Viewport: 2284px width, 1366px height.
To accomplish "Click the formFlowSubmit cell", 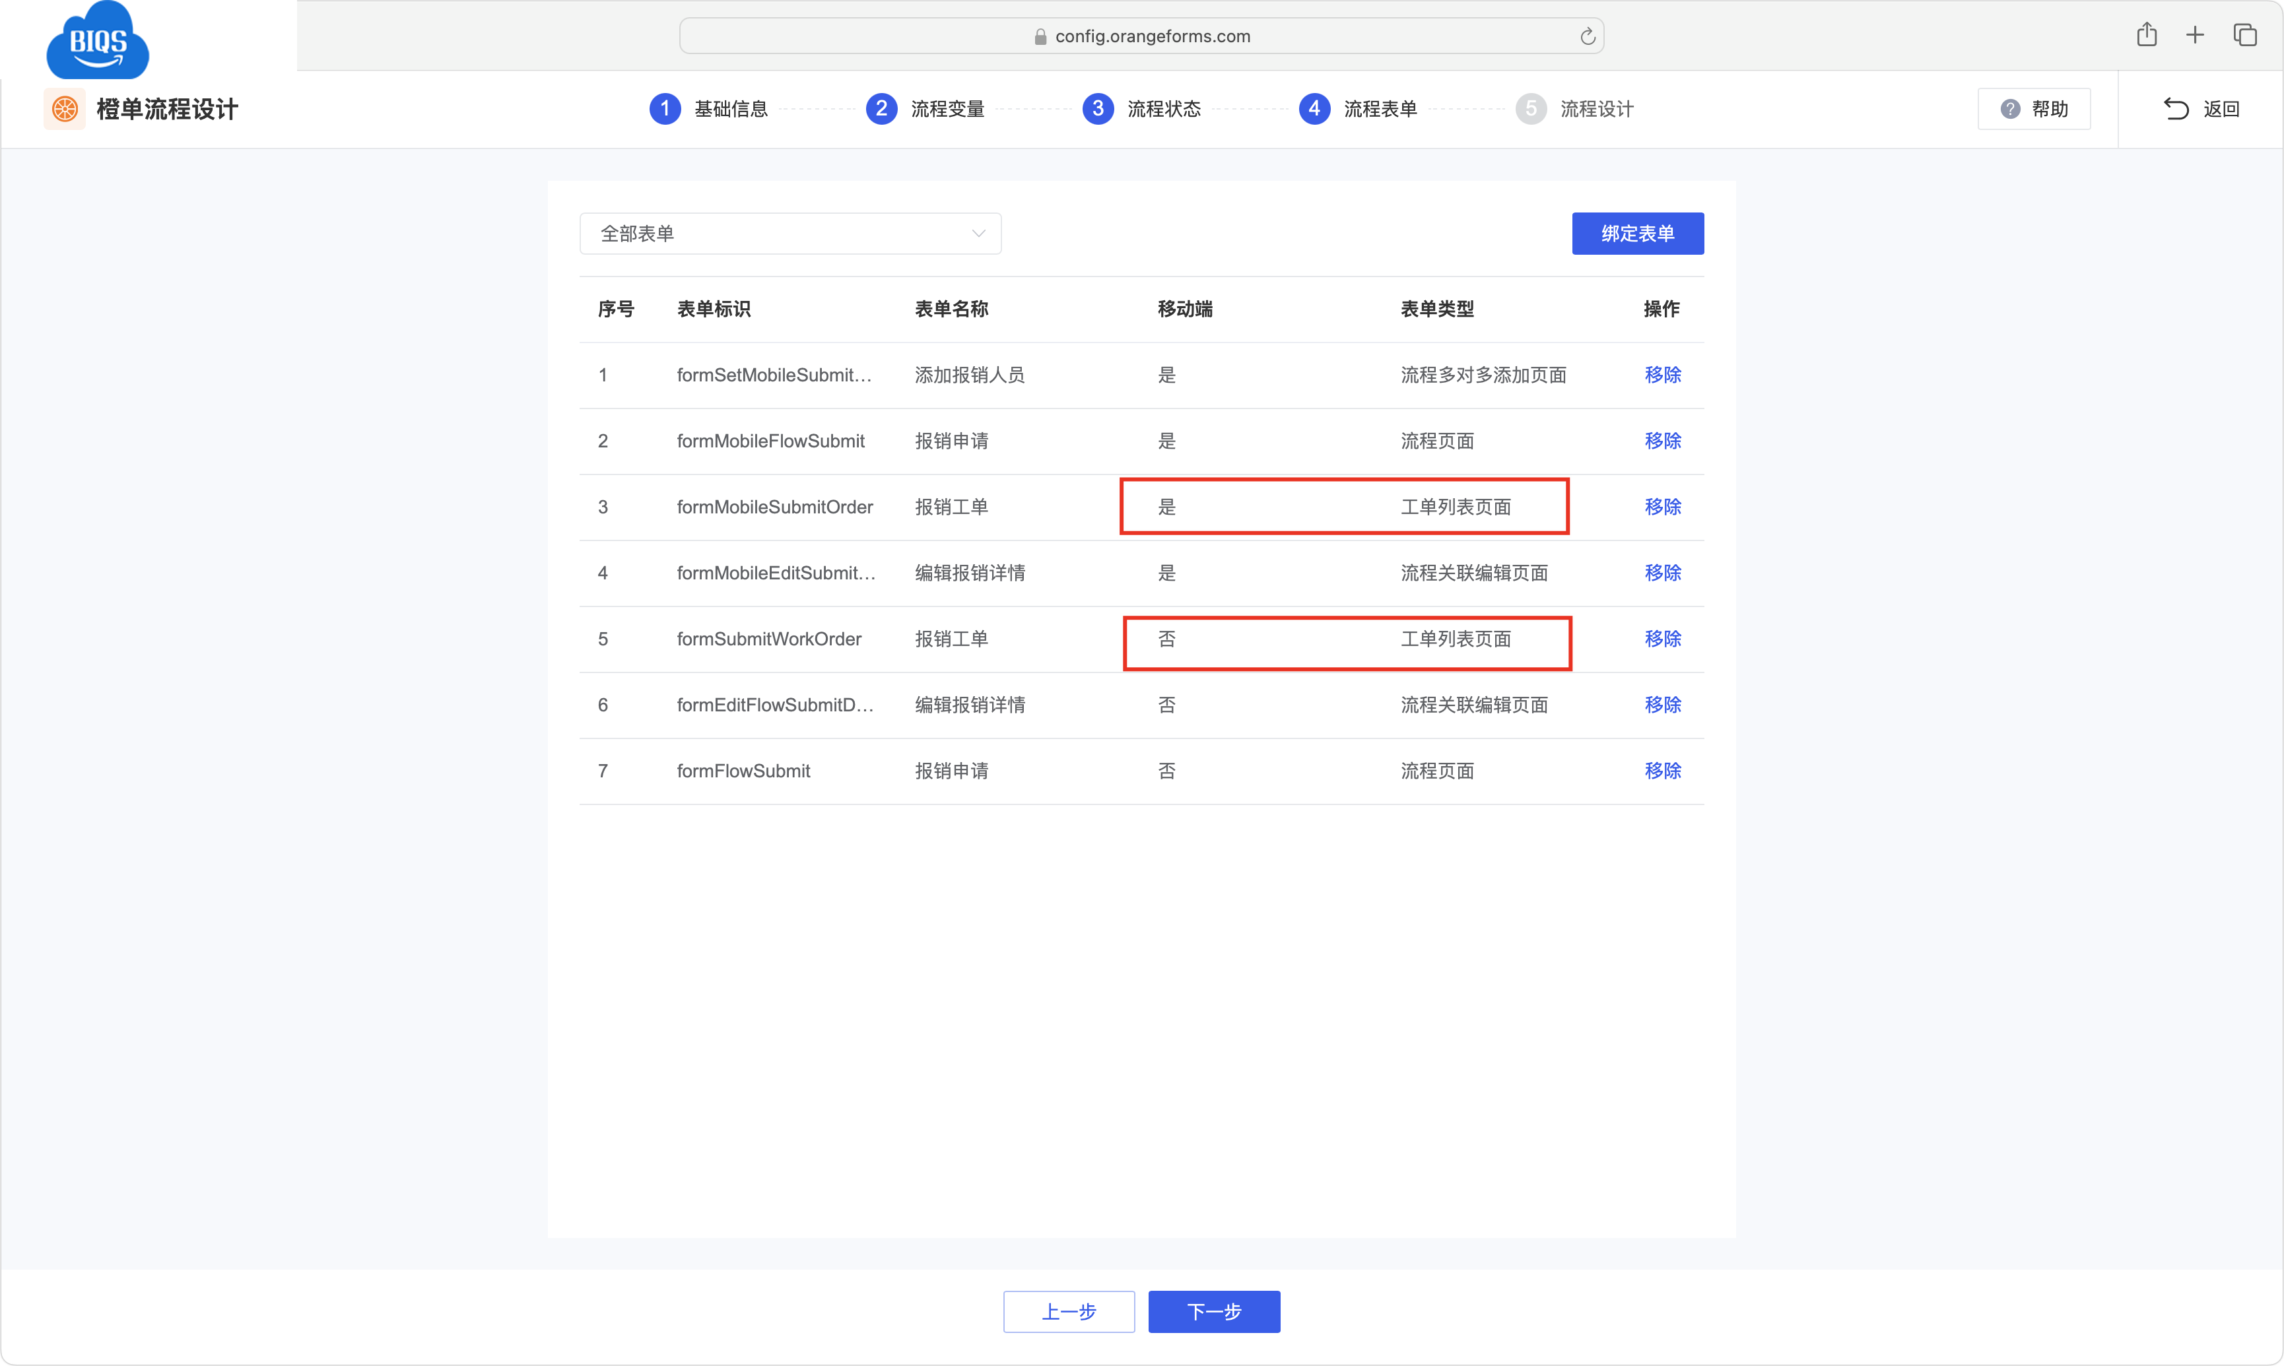I will point(743,771).
